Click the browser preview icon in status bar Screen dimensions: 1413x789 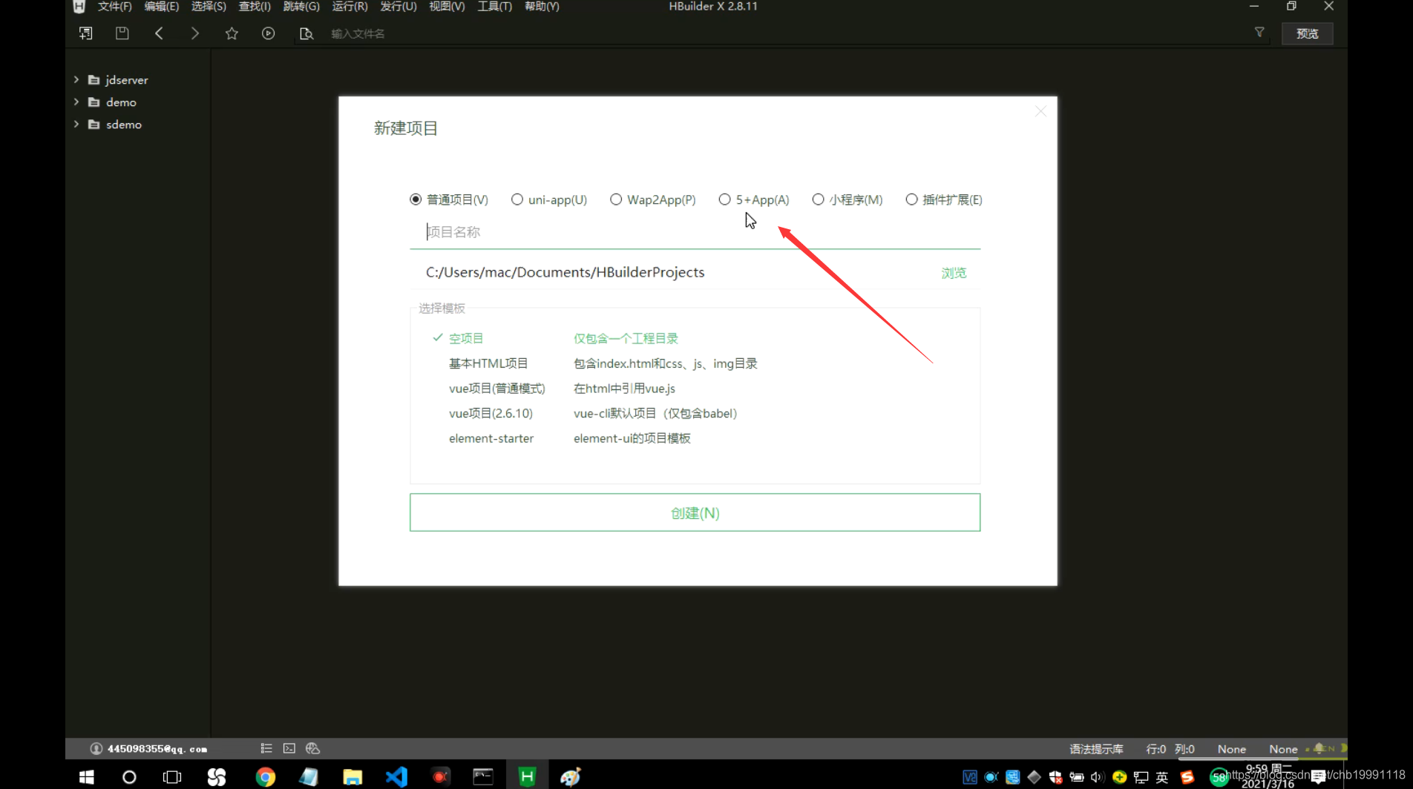tap(312, 748)
